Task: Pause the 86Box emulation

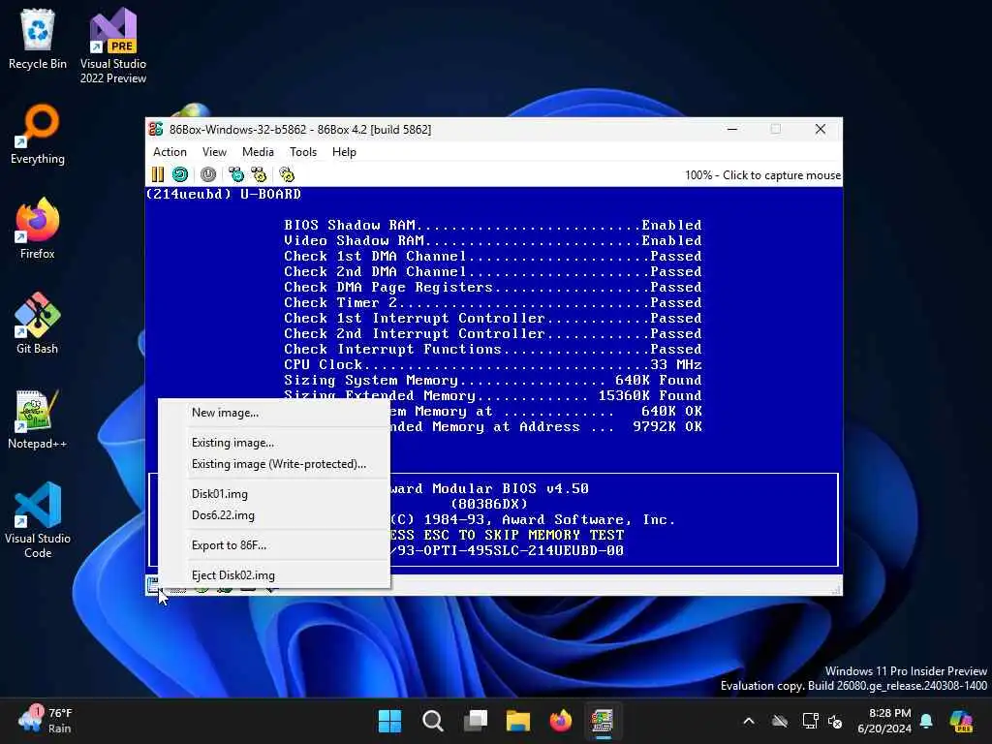Action: 158,174
